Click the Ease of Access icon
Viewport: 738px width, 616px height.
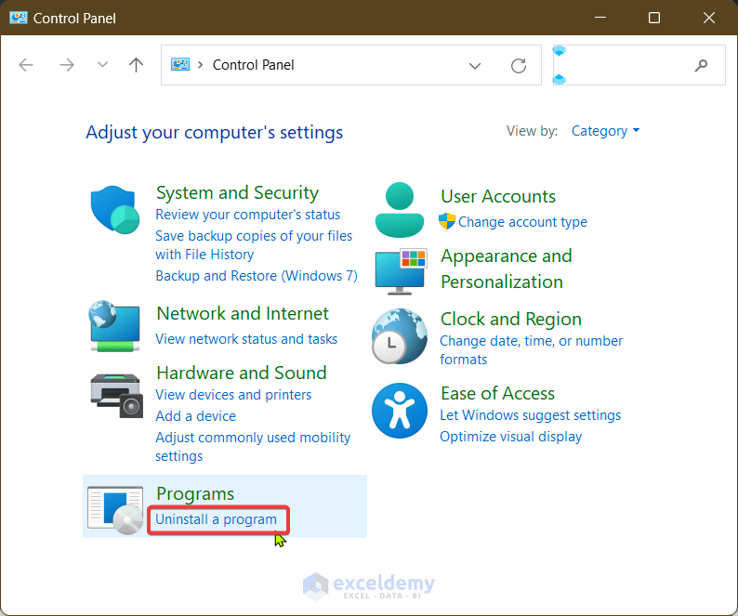coord(400,411)
